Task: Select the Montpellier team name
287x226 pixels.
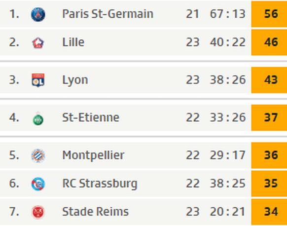Action: point(93,155)
